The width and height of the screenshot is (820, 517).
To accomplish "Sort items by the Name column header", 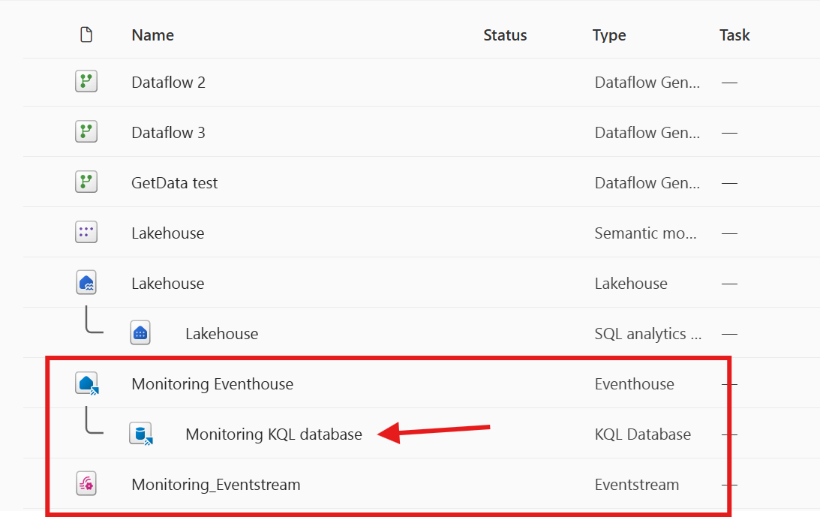I will [x=152, y=35].
